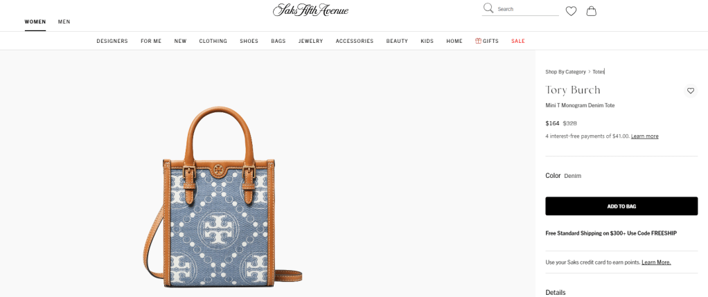Go to Shop By Category breadcrumb

[x=565, y=72]
